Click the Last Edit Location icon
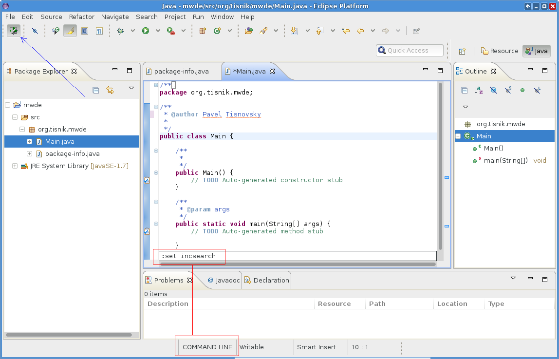This screenshot has height=359, width=559. [345, 31]
